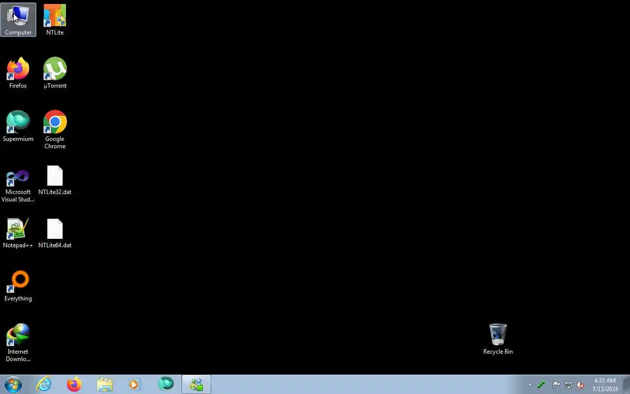The image size is (630, 394).
Task: Select the NTLite32.dat file icon
Action: coord(55,179)
